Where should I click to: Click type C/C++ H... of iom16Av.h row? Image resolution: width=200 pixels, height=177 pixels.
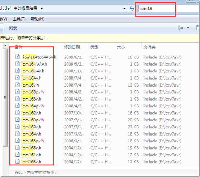pyautogui.click(x=101, y=78)
